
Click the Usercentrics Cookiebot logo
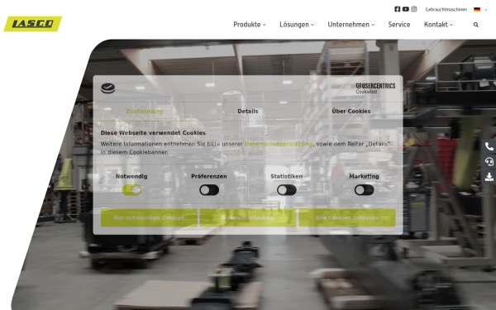click(375, 88)
